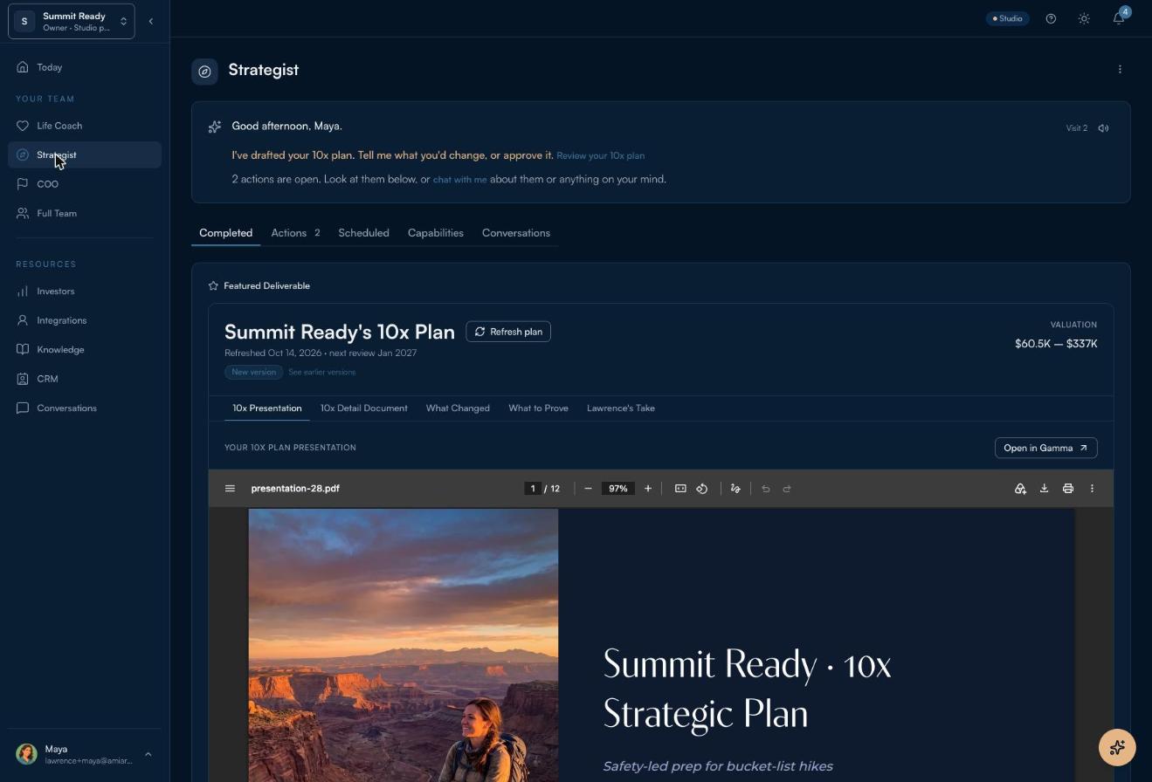This screenshot has height=782, width=1152.
Task: Switch to the Completed tab
Action: click(225, 233)
